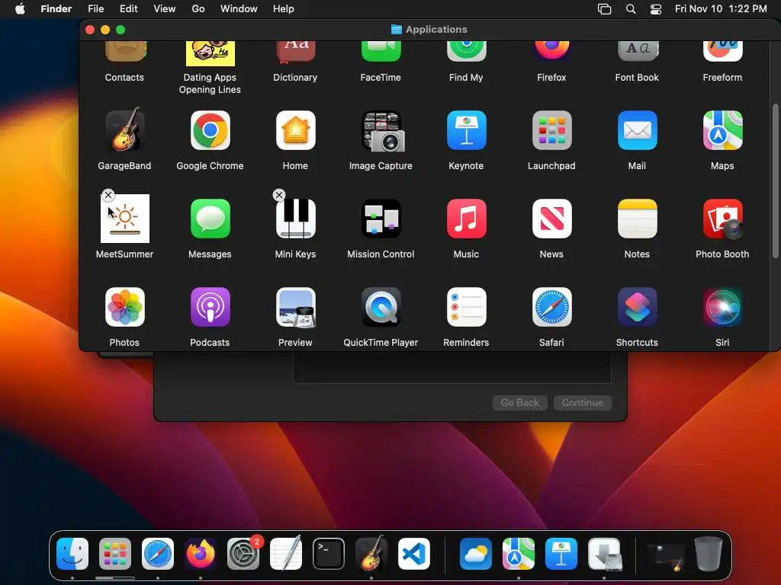781x585 pixels.
Task: Open TextEdit from the Dock
Action: (286, 553)
